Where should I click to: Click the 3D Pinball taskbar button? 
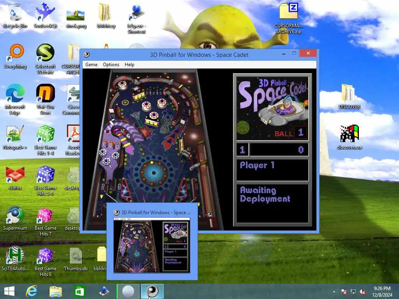tap(152, 291)
